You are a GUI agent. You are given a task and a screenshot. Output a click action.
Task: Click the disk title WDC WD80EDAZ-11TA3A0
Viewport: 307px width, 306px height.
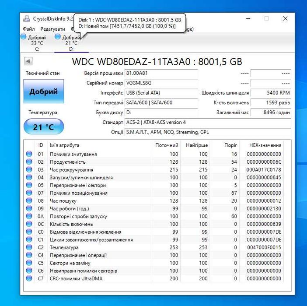pos(157,62)
